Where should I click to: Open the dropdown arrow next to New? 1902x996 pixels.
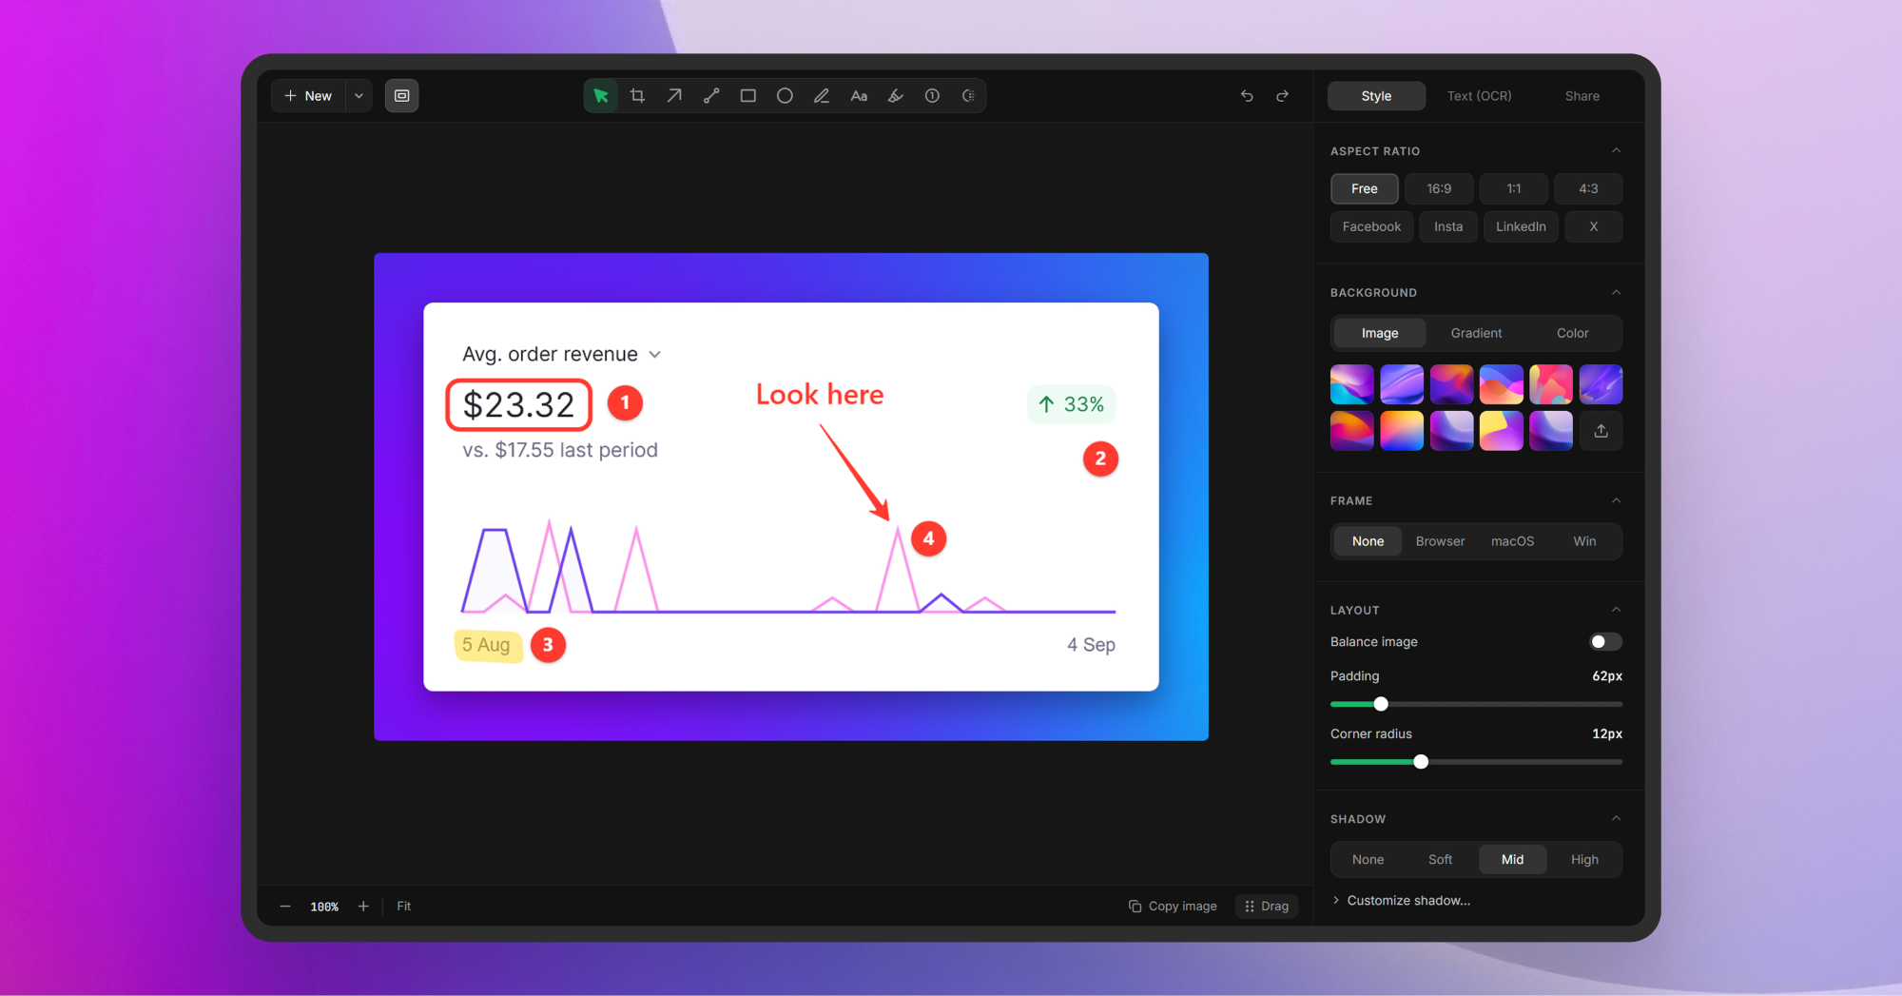point(359,96)
